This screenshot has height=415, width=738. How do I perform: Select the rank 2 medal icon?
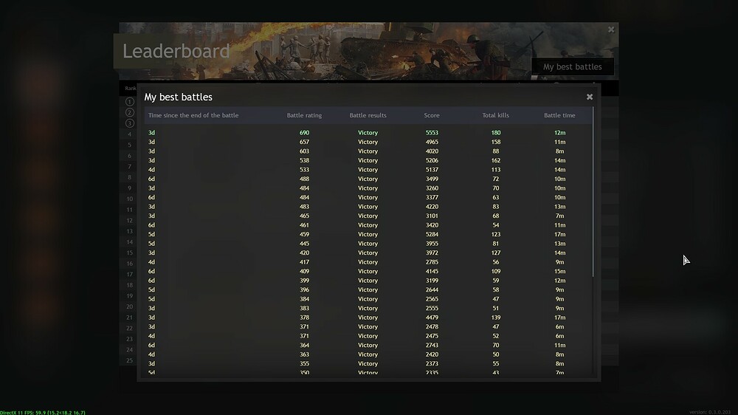[130, 113]
